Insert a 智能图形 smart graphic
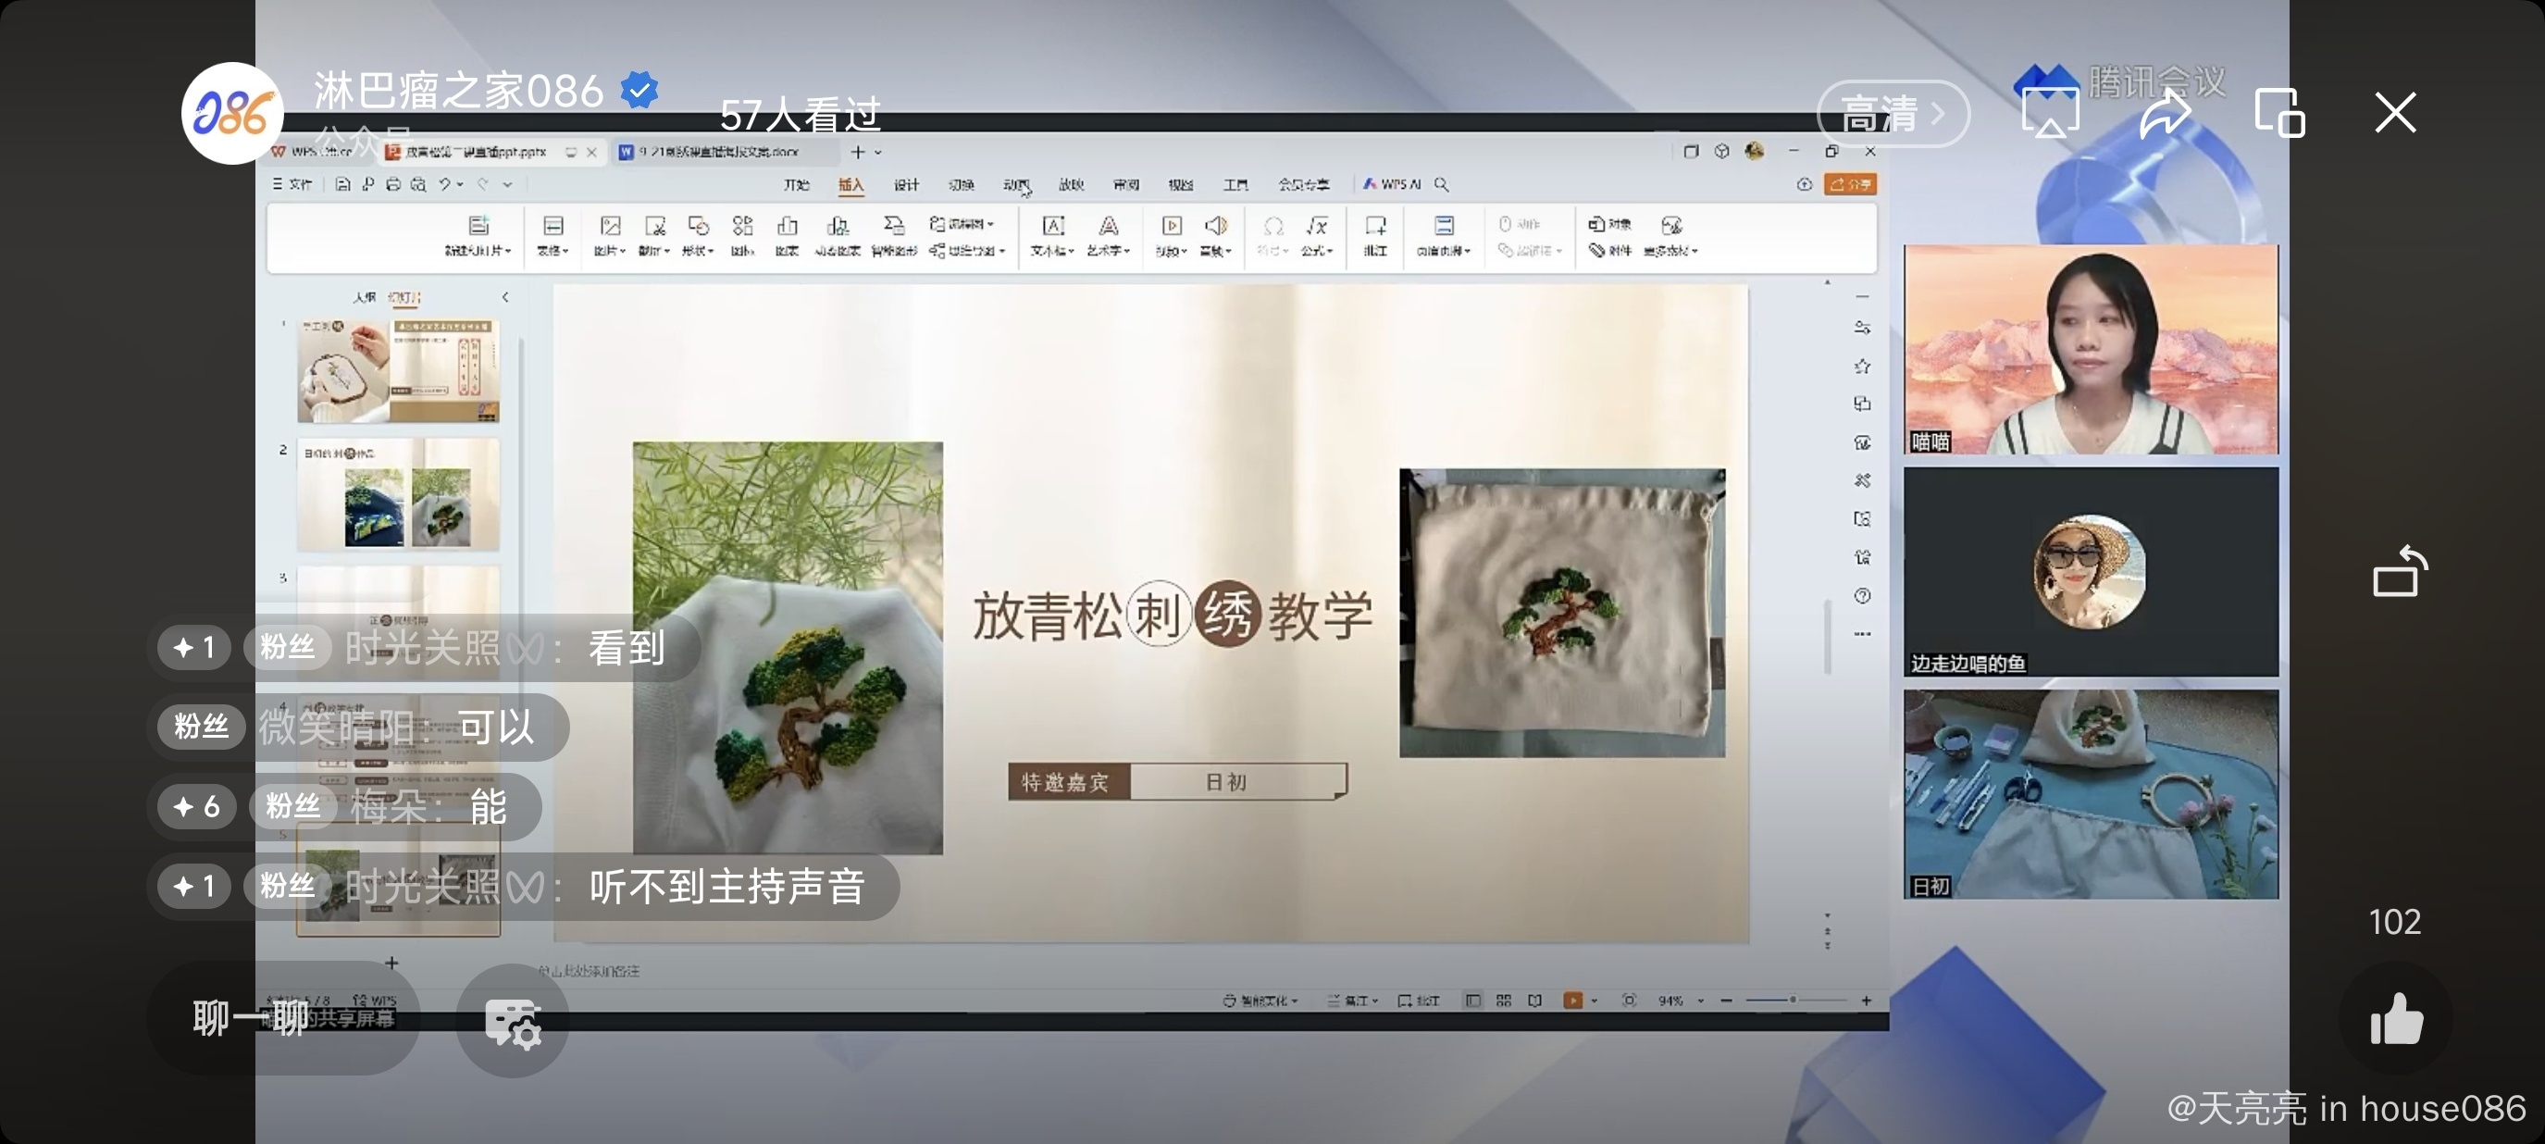This screenshot has width=2545, height=1144. pos(894,236)
